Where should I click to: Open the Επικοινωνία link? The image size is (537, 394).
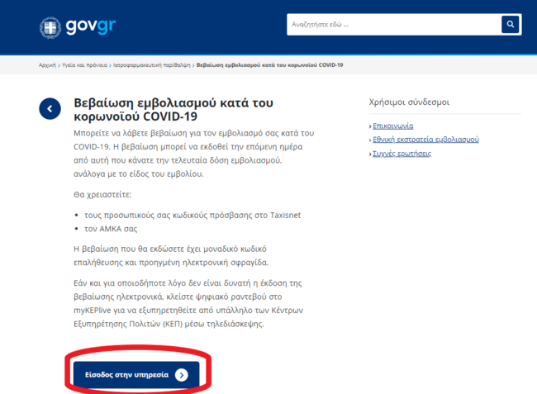pyautogui.click(x=392, y=126)
